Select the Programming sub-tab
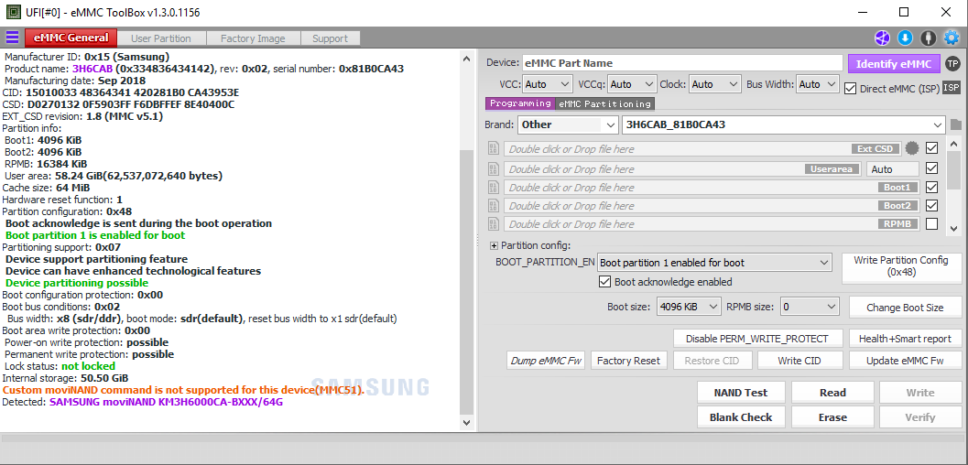Screen dimensions: 968x465 [x=520, y=103]
